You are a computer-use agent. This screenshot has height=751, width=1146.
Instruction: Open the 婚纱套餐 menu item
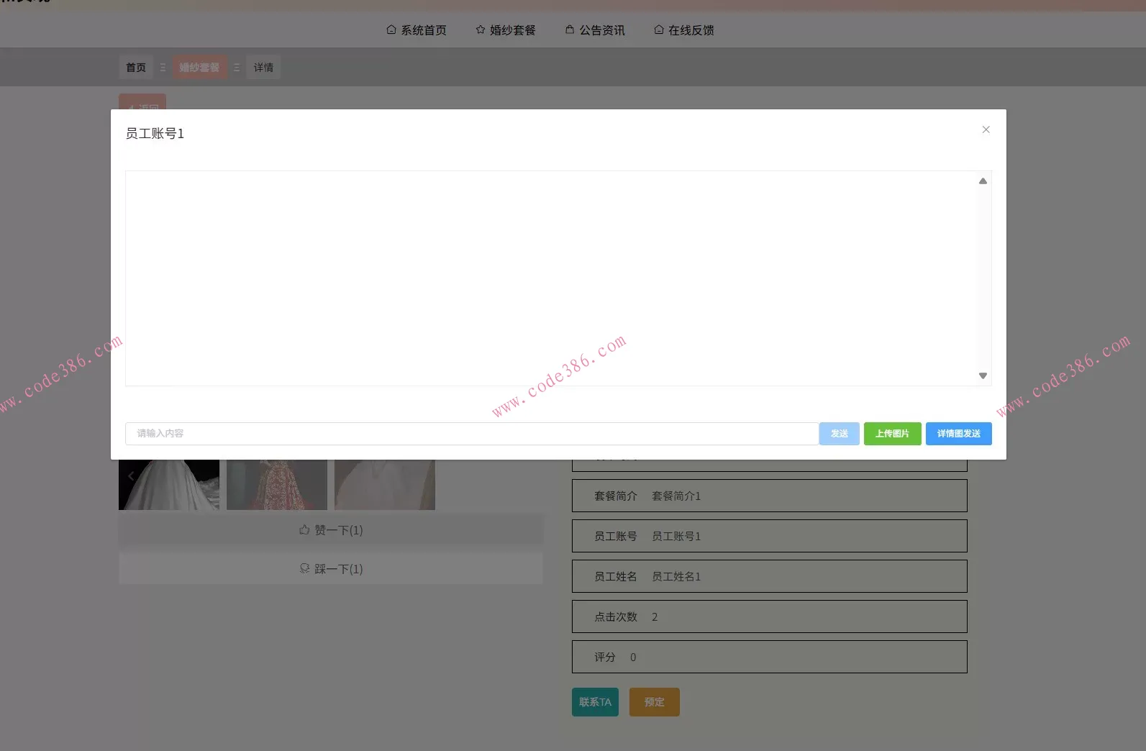[506, 30]
